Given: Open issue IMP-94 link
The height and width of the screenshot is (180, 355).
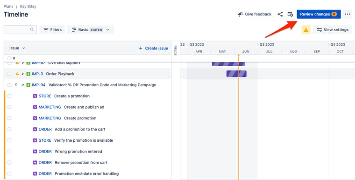Looking at the screenshot, I should tap(38, 85).
